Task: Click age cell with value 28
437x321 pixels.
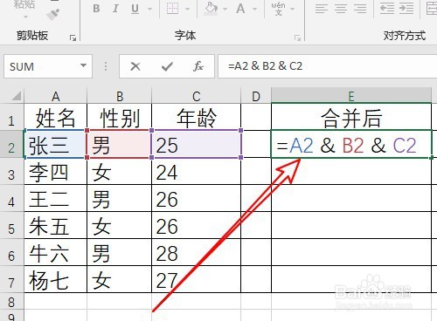Action: [197, 252]
